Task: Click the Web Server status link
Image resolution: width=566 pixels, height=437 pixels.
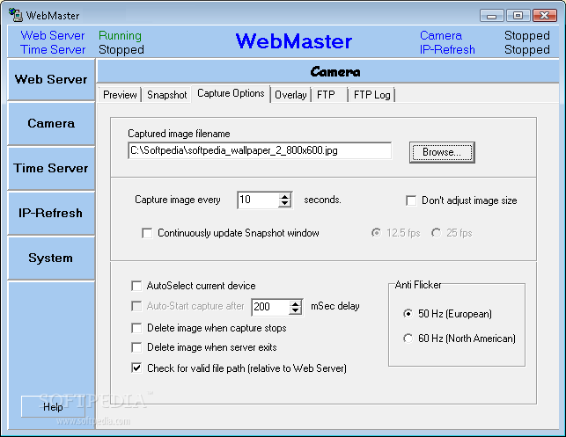Action: click(x=53, y=35)
